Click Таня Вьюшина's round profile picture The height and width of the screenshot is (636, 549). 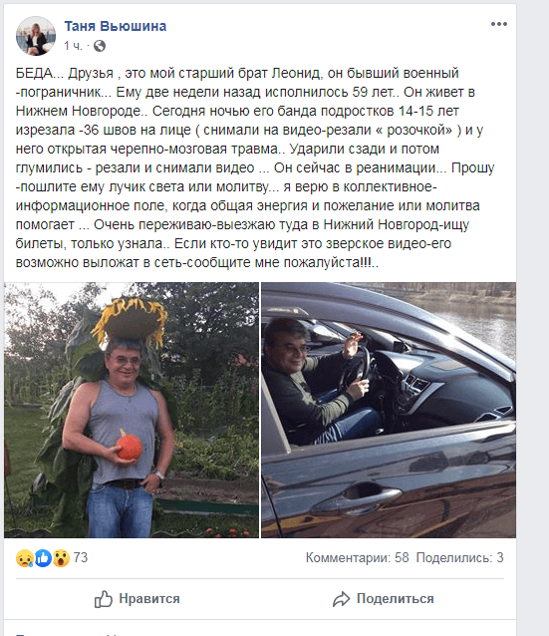click(x=36, y=36)
